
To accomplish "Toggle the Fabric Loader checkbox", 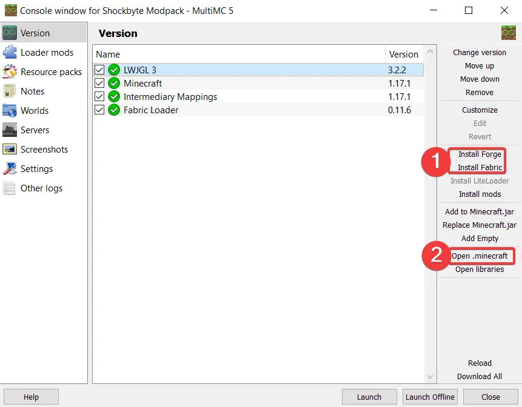I will click(99, 110).
